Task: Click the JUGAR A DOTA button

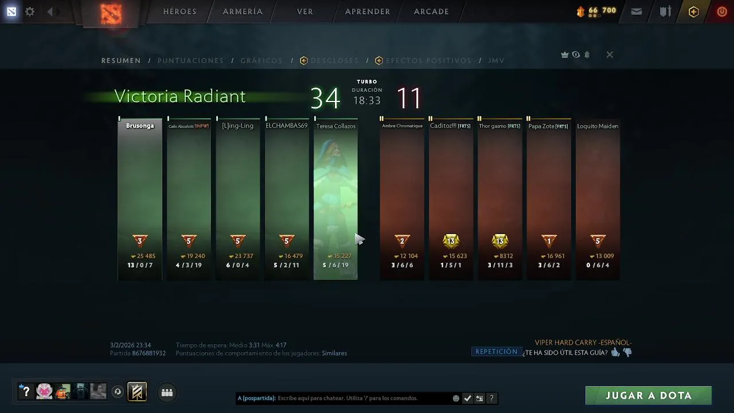Action: [649, 395]
